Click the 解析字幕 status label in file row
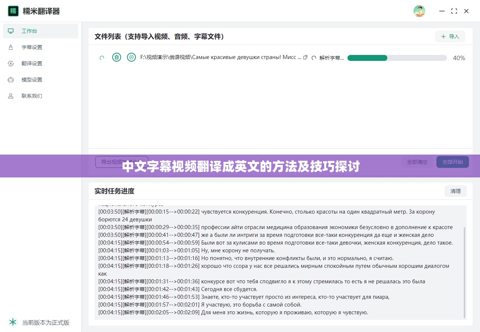480x332 pixels. [332, 58]
